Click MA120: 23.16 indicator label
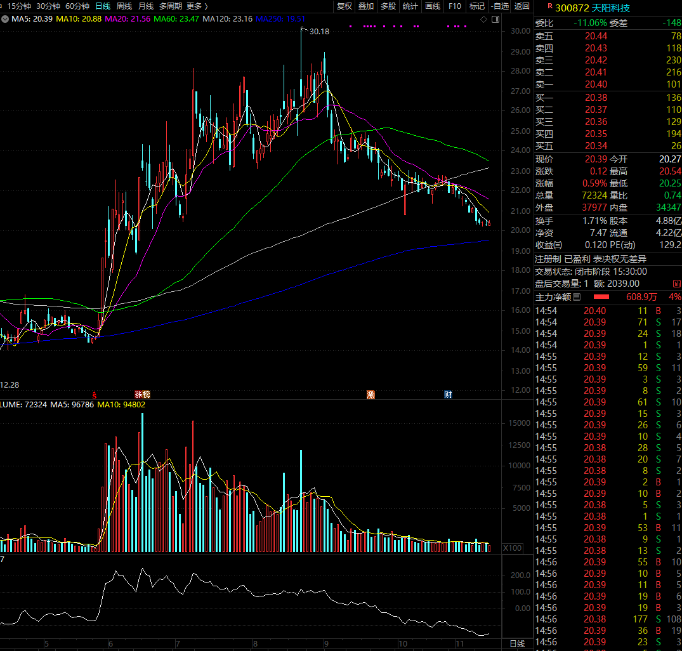 [x=227, y=19]
